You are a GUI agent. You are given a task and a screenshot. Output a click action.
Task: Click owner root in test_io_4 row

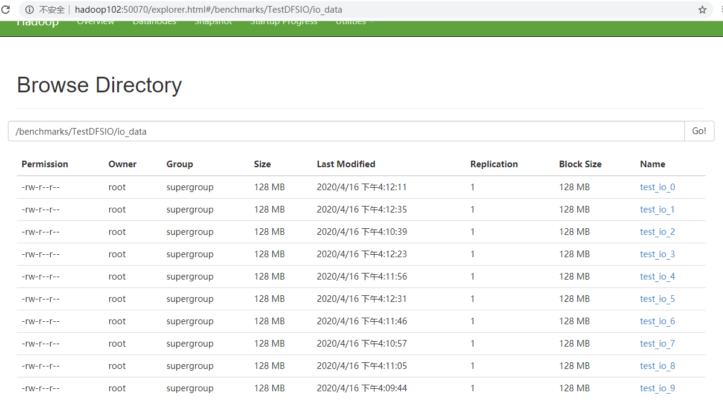[x=117, y=277]
